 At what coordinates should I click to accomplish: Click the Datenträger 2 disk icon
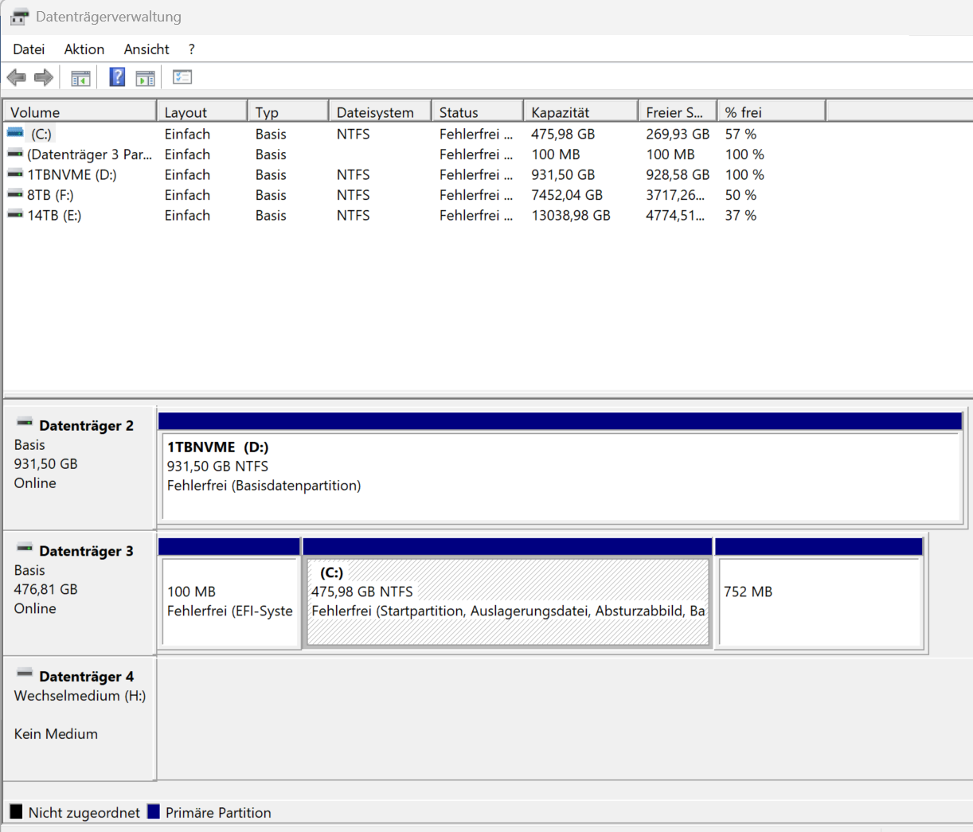pyautogui.click(x=25, y=423)
